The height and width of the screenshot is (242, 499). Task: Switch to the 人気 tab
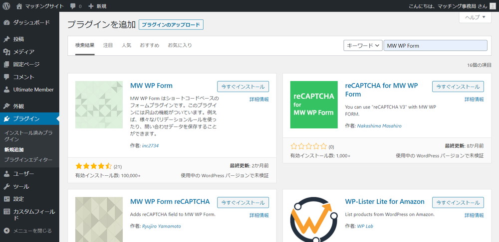[x=126, y=45]
